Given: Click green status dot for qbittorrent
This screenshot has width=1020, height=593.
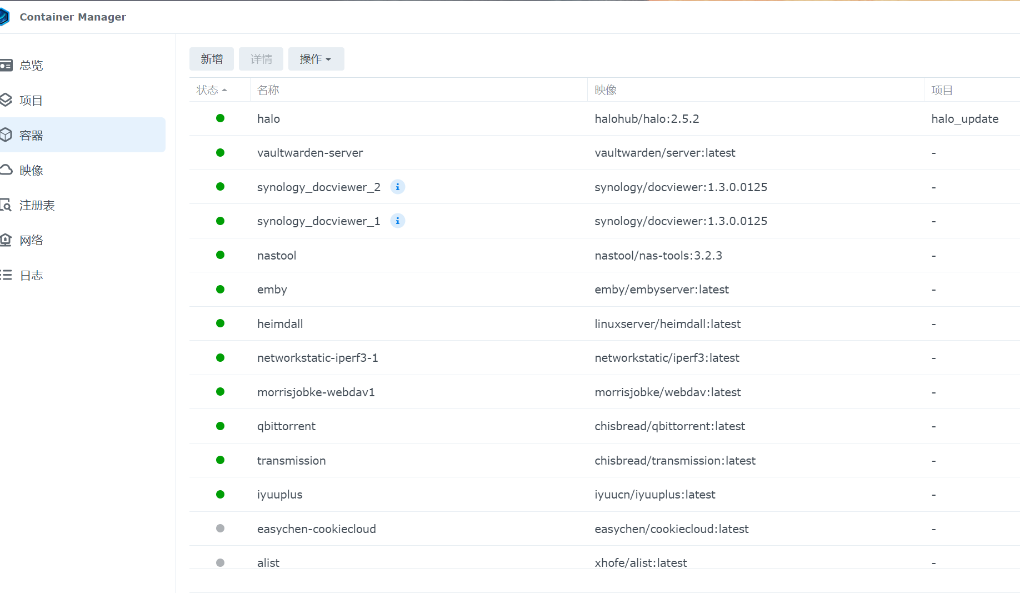Looking at the screenshot, I should [x=221, y=426].
